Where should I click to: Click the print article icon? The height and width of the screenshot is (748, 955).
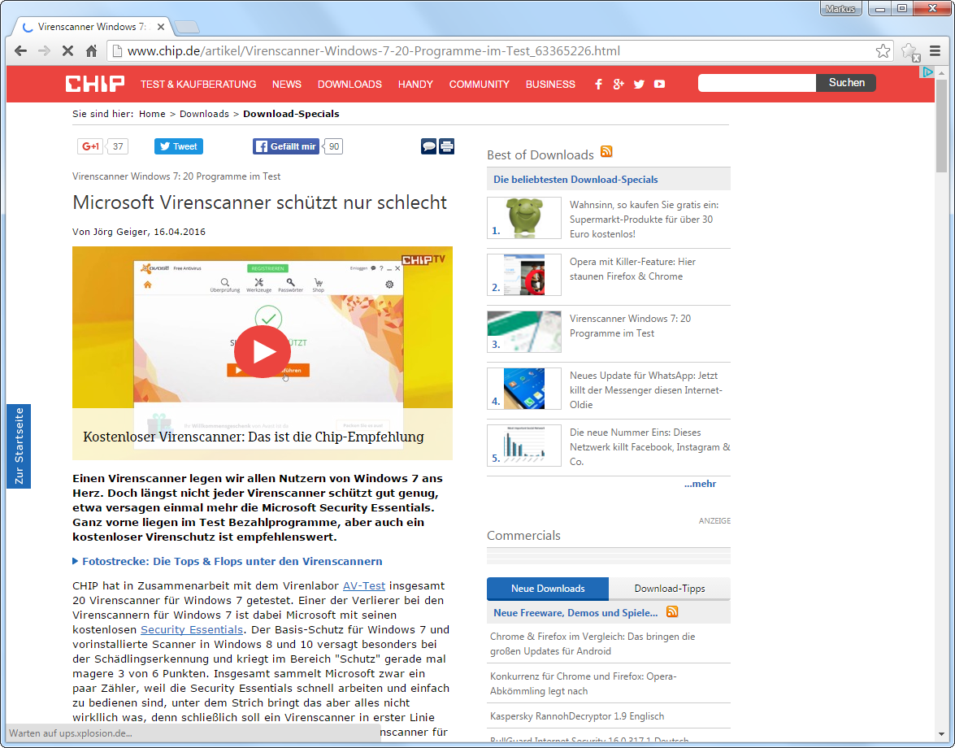(446, 146)
